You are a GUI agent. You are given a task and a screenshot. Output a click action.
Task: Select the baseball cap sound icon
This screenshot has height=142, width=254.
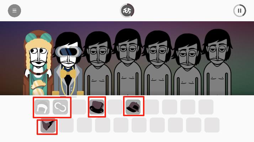[x=133, y=107]
